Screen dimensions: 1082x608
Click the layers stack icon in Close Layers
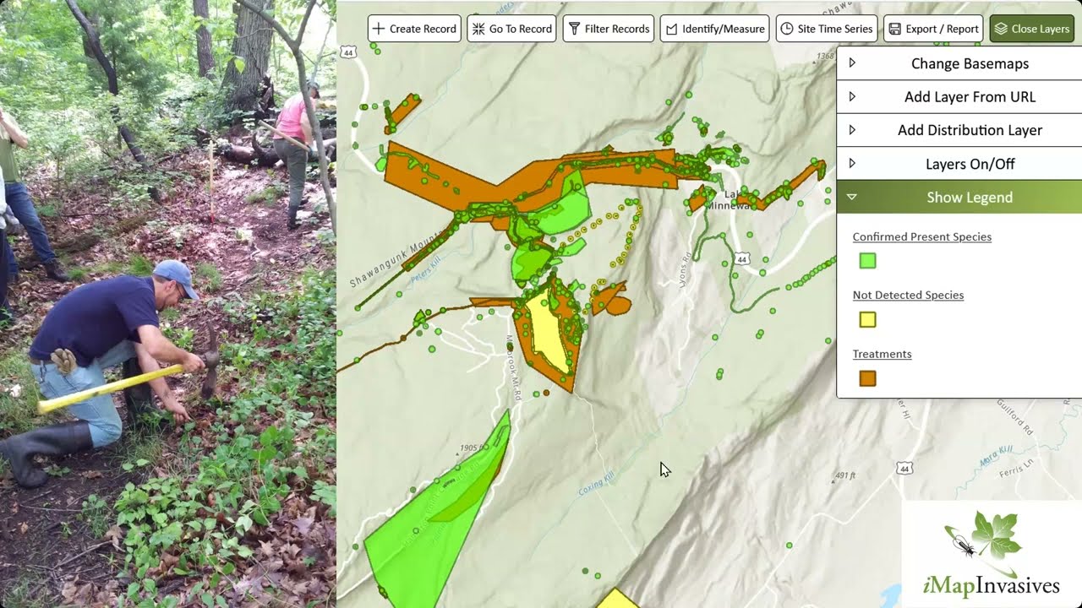click(1001, 29)
